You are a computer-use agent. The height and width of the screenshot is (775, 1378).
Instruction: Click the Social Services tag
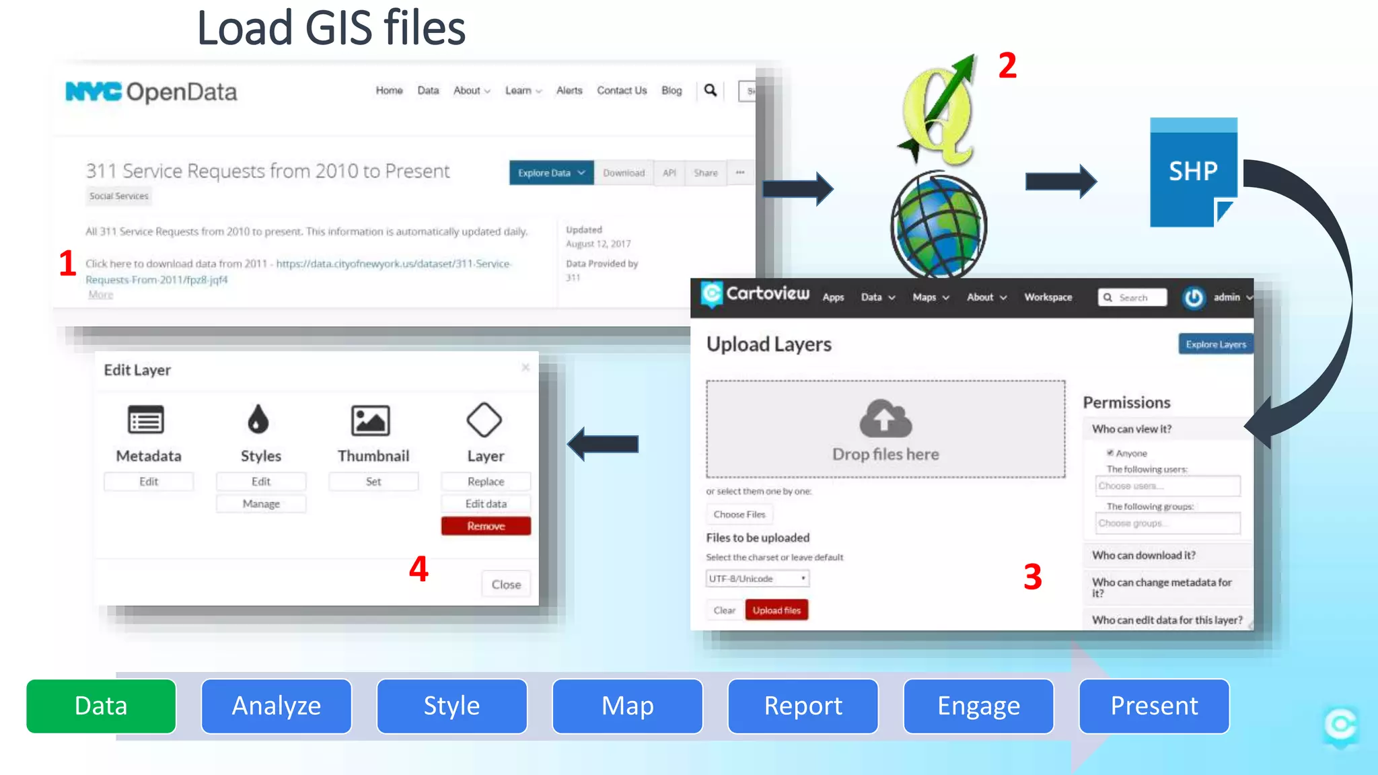click(x=118, y=196)
